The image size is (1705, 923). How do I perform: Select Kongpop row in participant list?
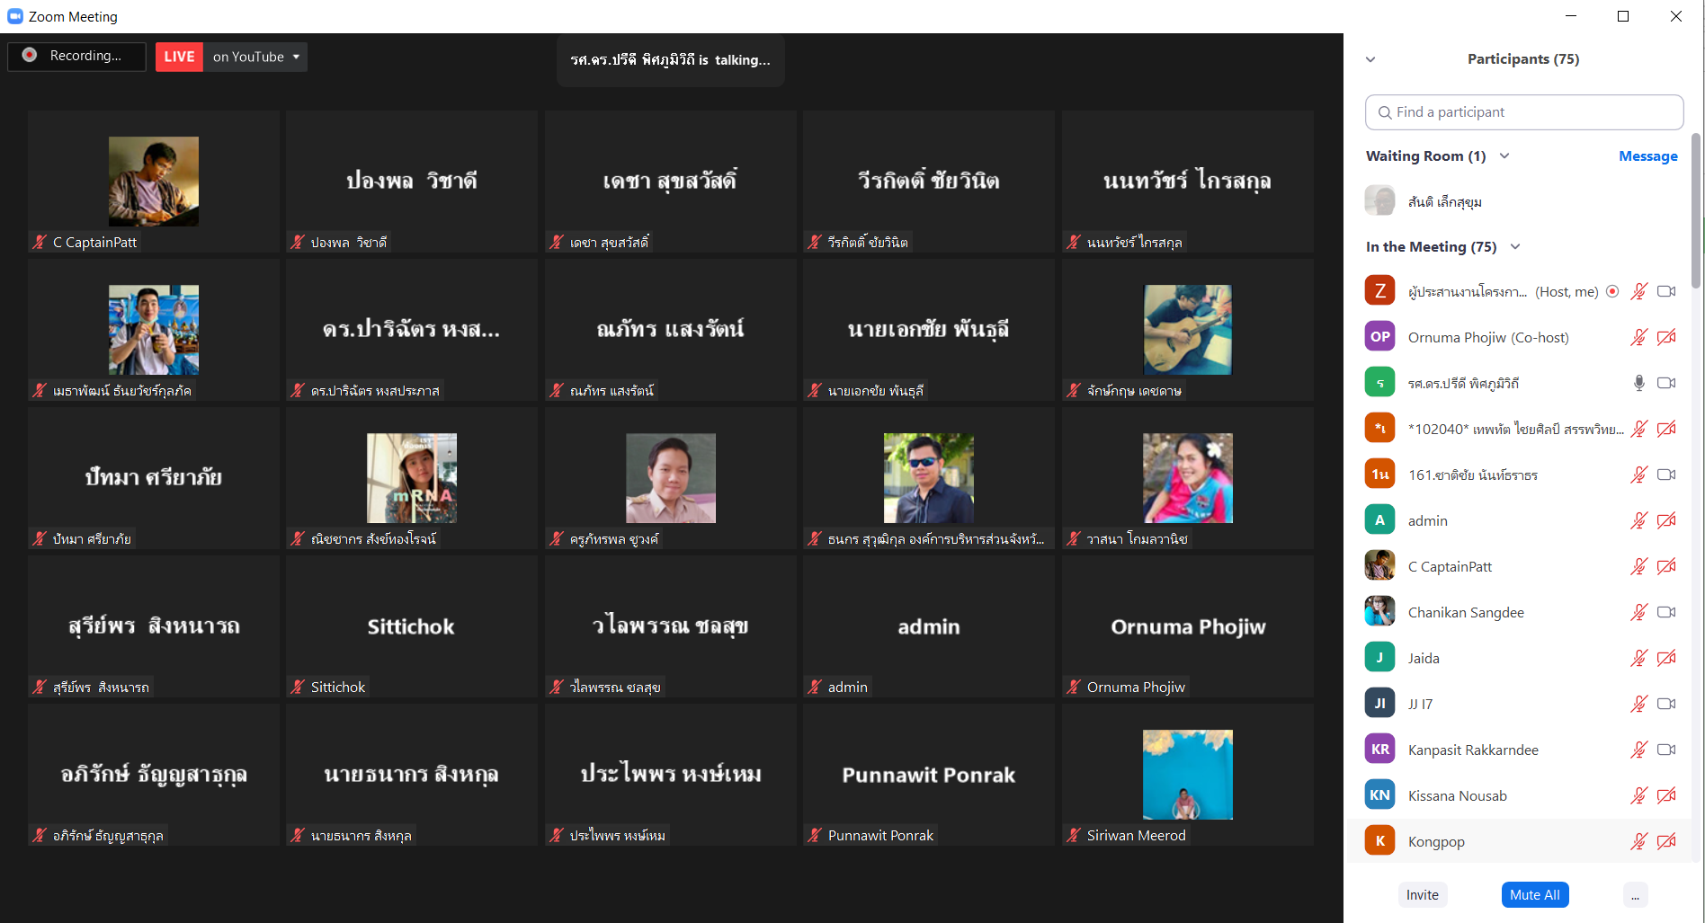[1517, 841]
